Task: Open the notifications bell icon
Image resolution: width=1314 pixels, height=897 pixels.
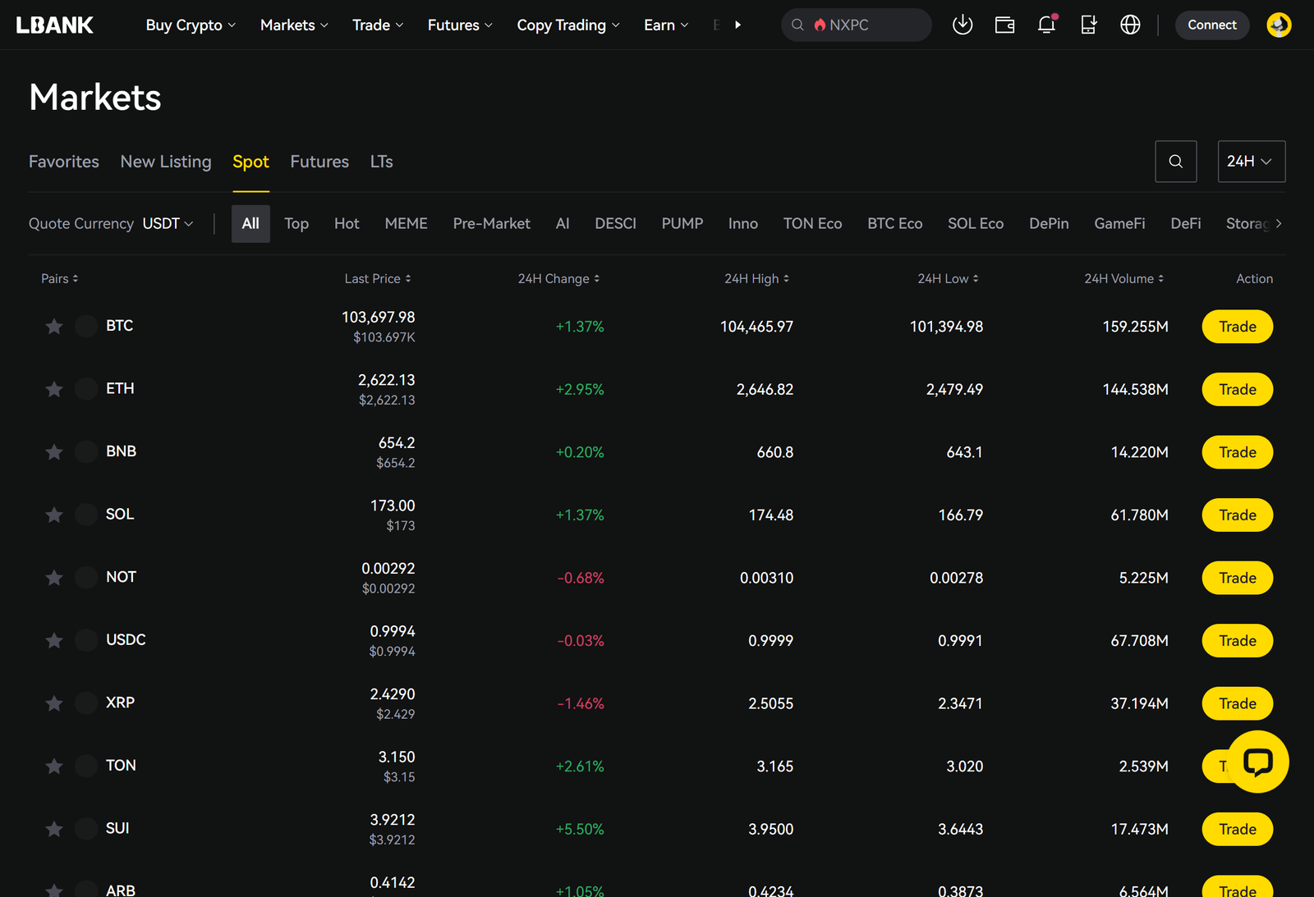Action: pyautogui.click(x=1046, y=25)
